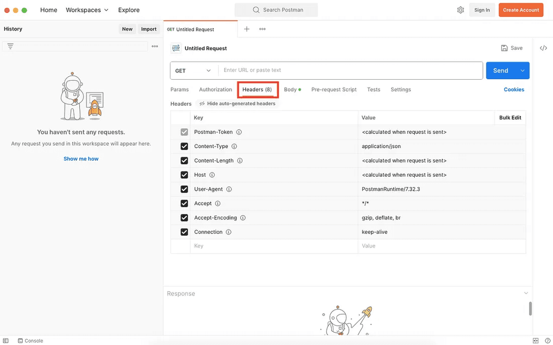
Task: Open the Cookies link
Action: click(x=514, y=89)
